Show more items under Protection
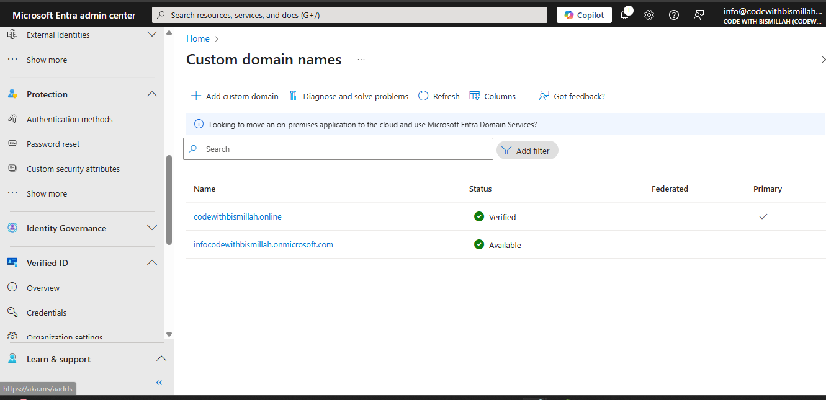 (47, 193)
